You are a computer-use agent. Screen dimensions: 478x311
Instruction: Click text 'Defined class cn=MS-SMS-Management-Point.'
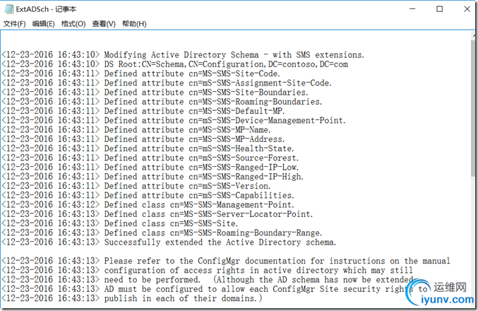[x=199, y=205]
